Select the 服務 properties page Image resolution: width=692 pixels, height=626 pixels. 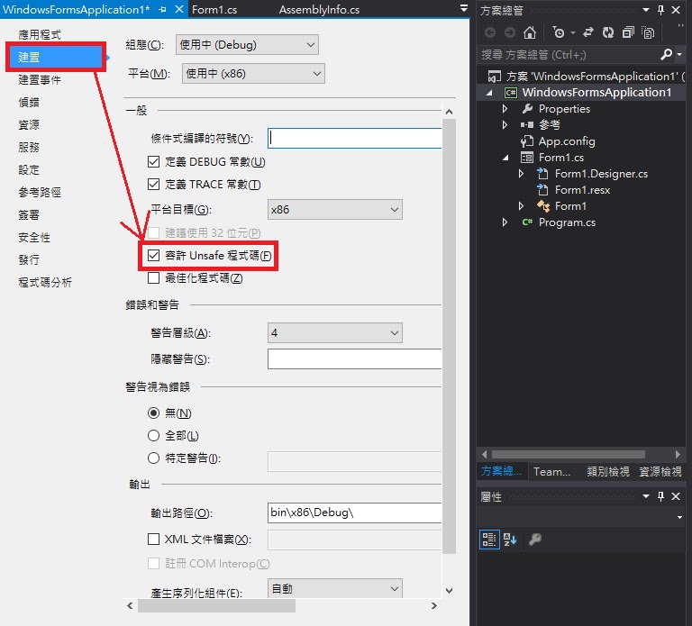(29, 148)
